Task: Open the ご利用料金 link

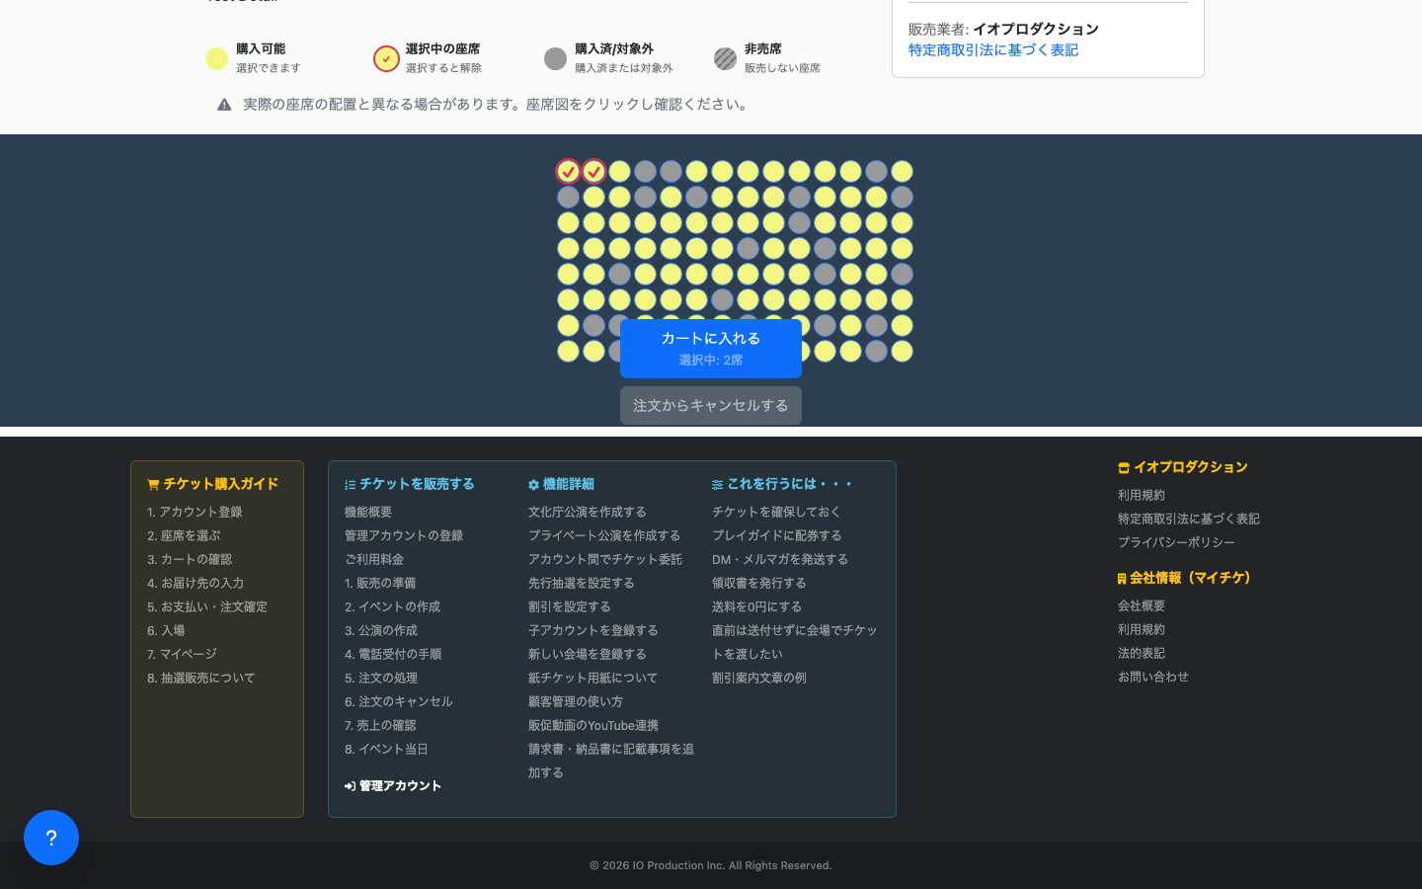Action: 374,559
